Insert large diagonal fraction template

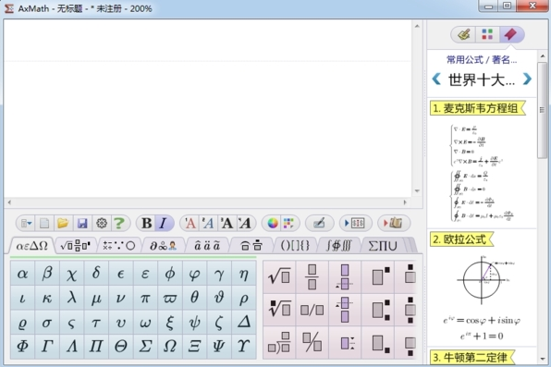click(312, 343)
